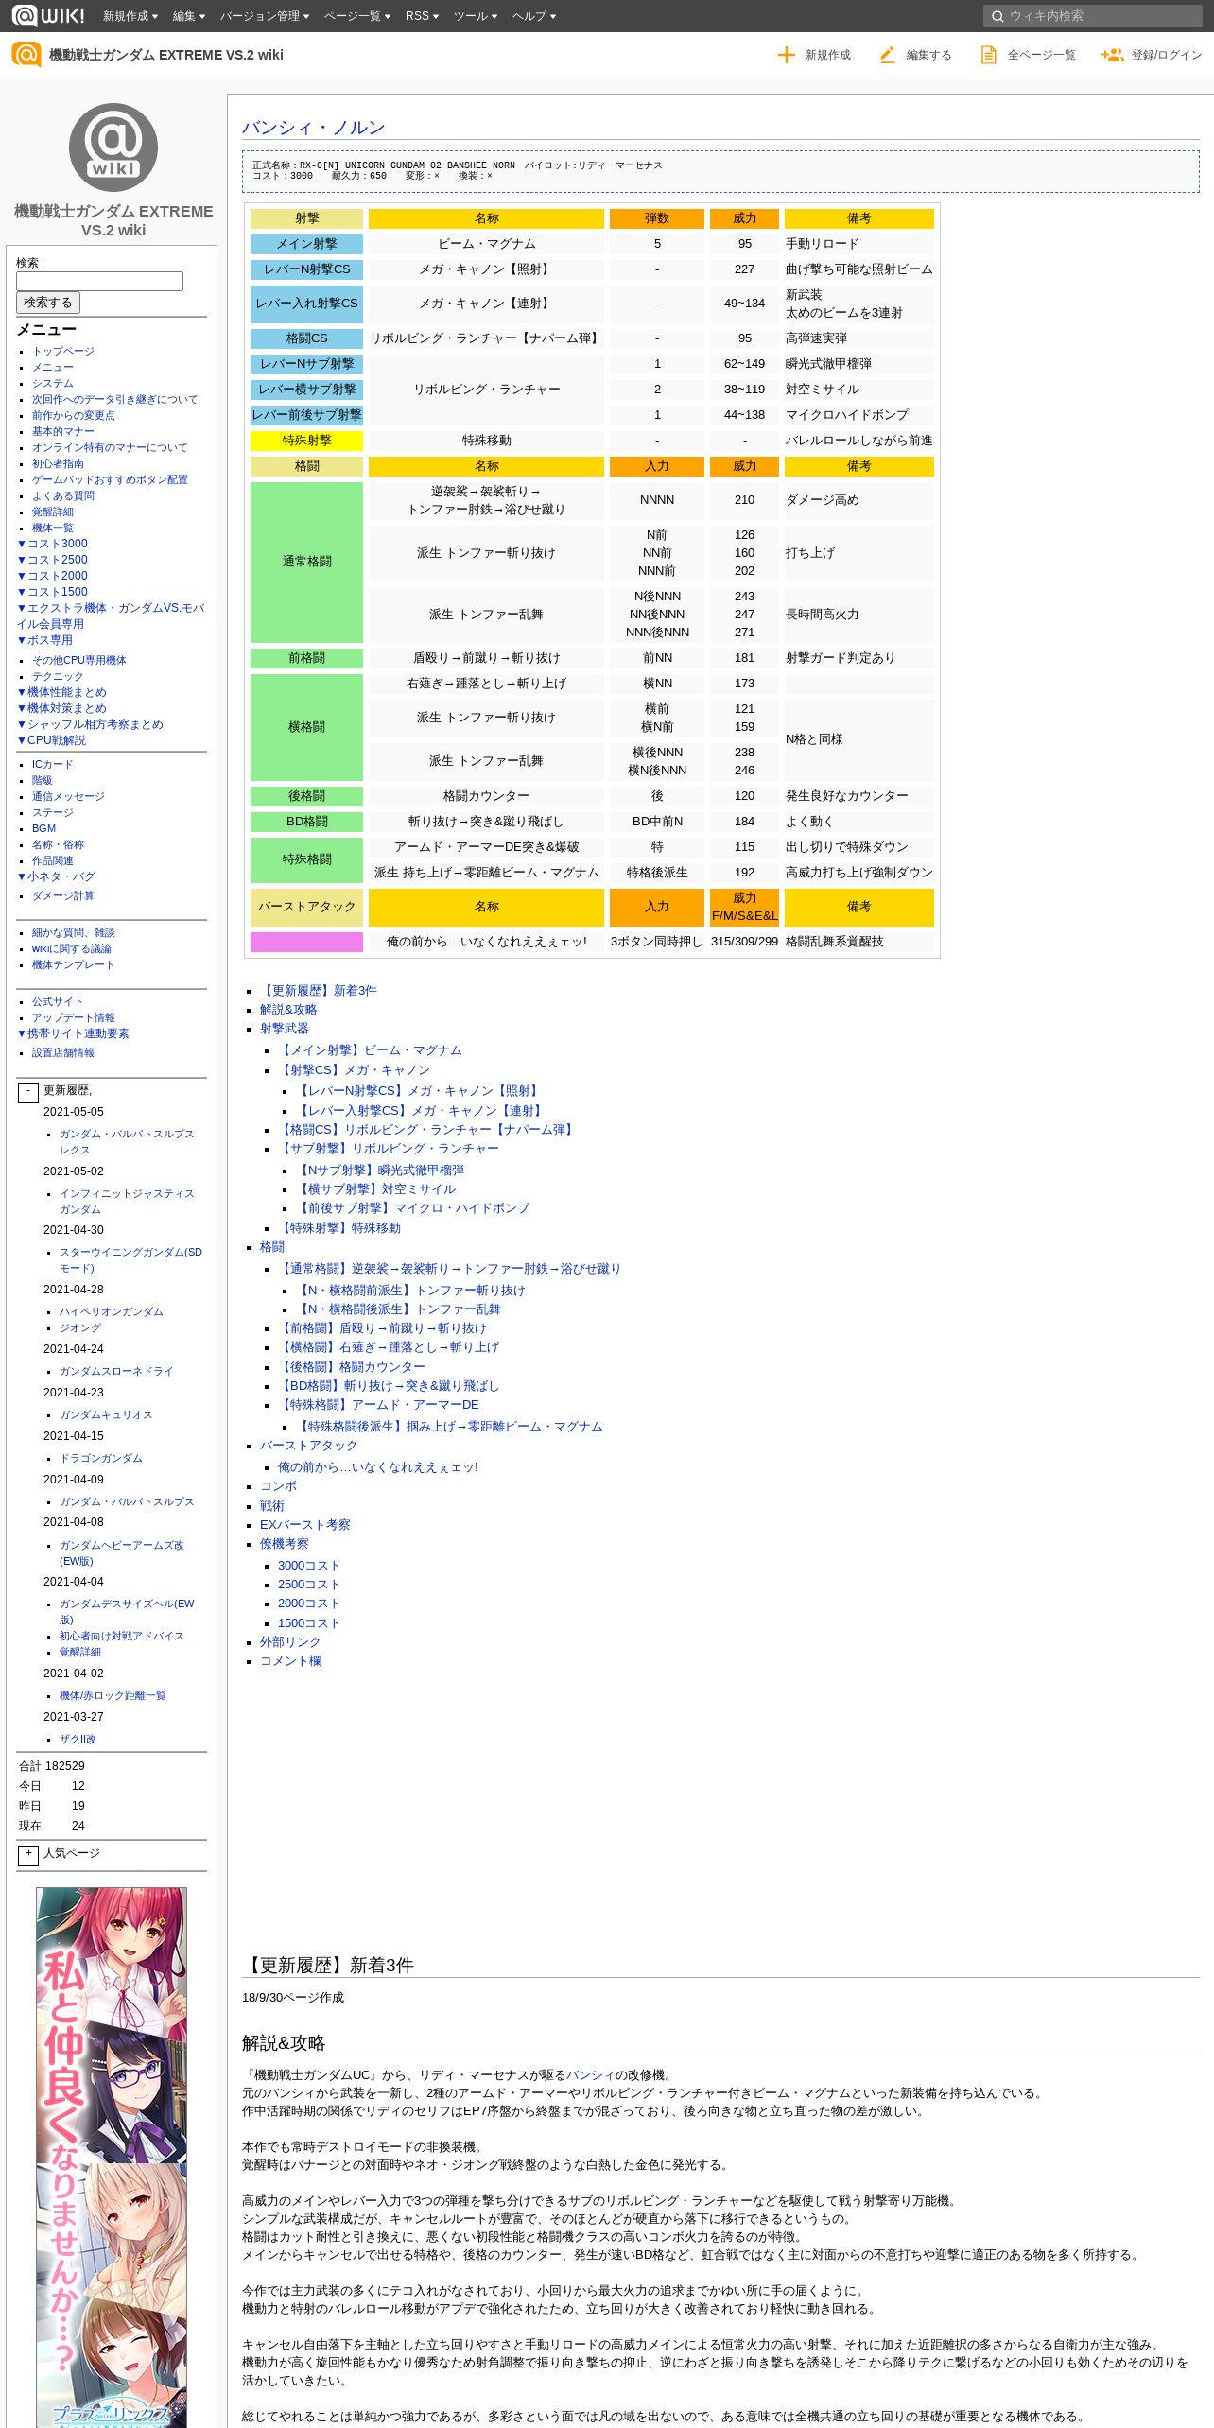
Task: Open ザクII改 link in update history
Action: (78, 1739)
